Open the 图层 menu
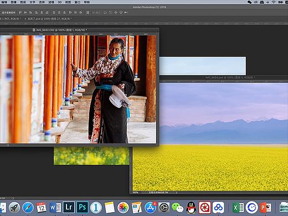Screen dimensions: 288x216 pyautogui.click(x=23, y=2)
